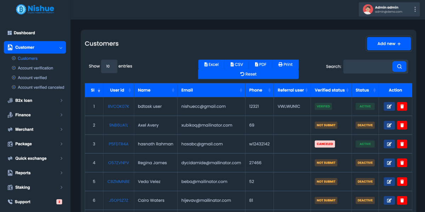Edit the customer bdtask user

[x=389, y=106]
